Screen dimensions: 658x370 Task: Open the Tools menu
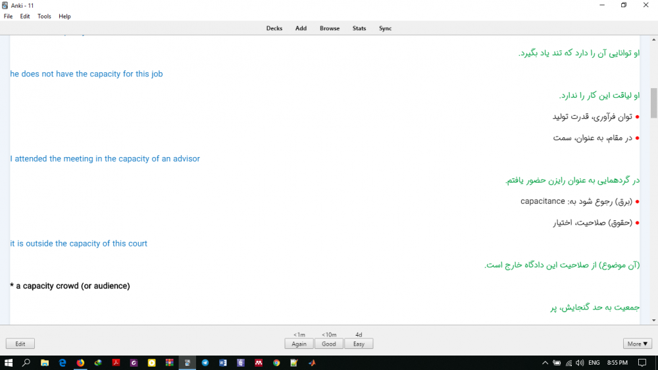coord(44,16)
